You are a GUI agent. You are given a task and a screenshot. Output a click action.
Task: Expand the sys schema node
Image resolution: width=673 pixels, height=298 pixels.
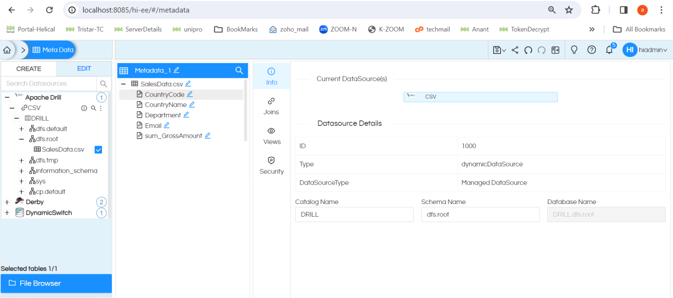pyautogui.click(x=21, y=181)
